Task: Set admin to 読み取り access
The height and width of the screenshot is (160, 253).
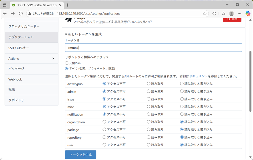Action: [x=148, y=91]
